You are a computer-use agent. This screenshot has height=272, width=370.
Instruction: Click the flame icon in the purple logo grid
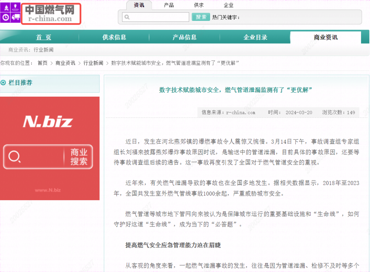pyautogui.click(x=7, y=7)
